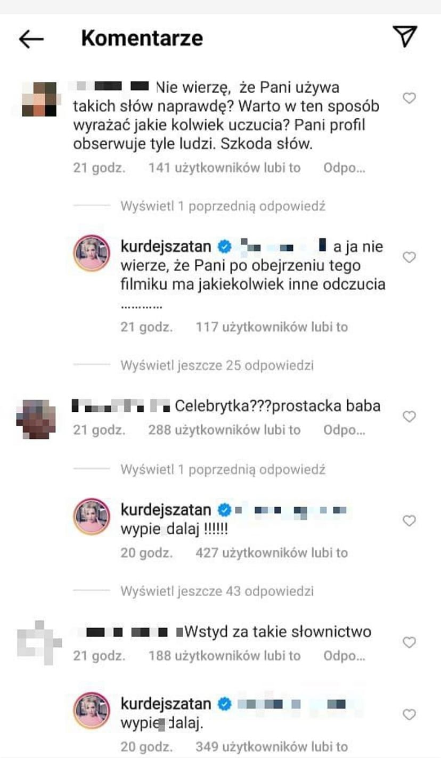Show previous reply under Celebrytka comment

[x=223, y=470]
